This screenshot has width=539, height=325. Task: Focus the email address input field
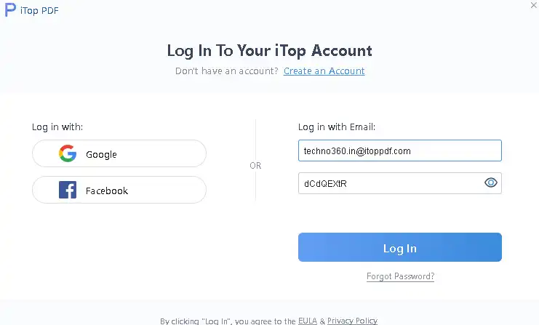coord(399,151)
